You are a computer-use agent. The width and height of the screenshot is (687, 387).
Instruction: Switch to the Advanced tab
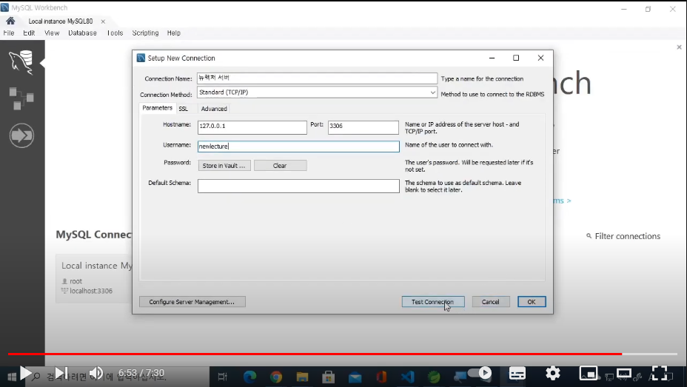pos(214,109)
